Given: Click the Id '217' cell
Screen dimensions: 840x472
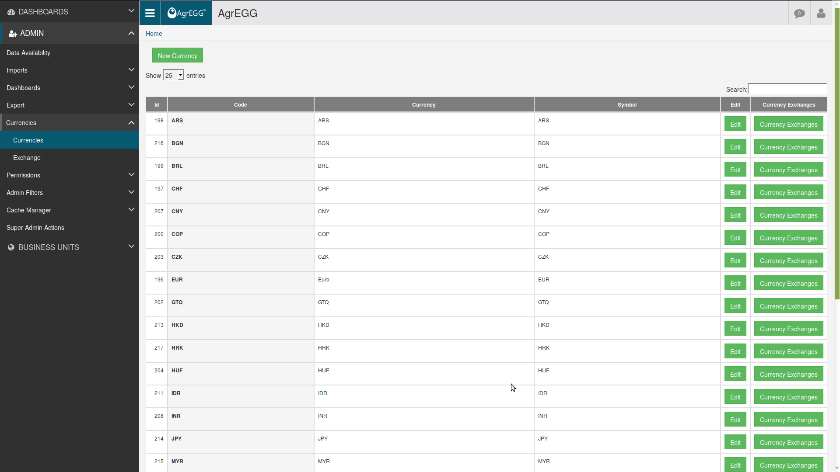Looking at the screenshot, I should 157,351.
